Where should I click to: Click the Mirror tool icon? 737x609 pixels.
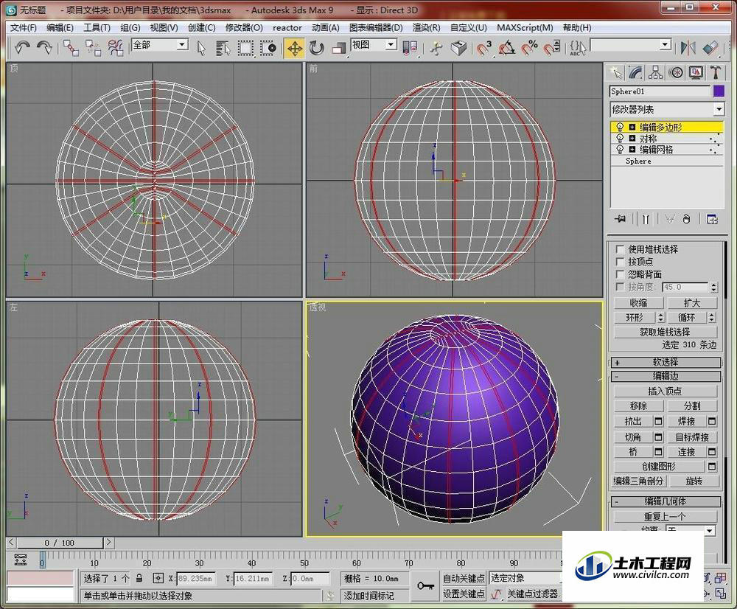point(688,47)
